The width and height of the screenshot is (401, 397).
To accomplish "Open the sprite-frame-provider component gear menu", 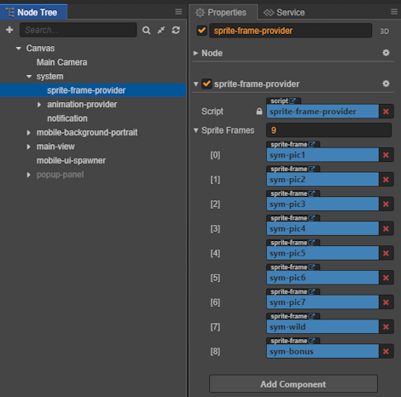I will pos(386,83).
